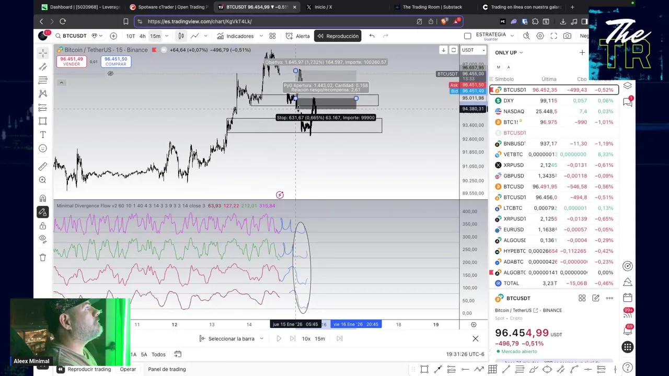The height and width of the screenshot is (376, 669).
Task: Add symbol to watchlist with plus
Action: click(x=582, y=53)
